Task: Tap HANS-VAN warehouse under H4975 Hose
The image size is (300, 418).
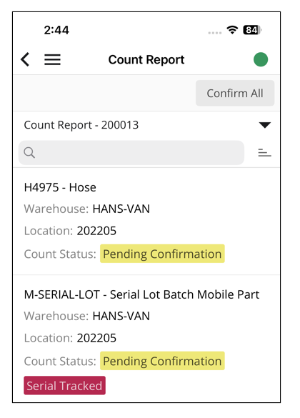Action: tap(121, 209)
